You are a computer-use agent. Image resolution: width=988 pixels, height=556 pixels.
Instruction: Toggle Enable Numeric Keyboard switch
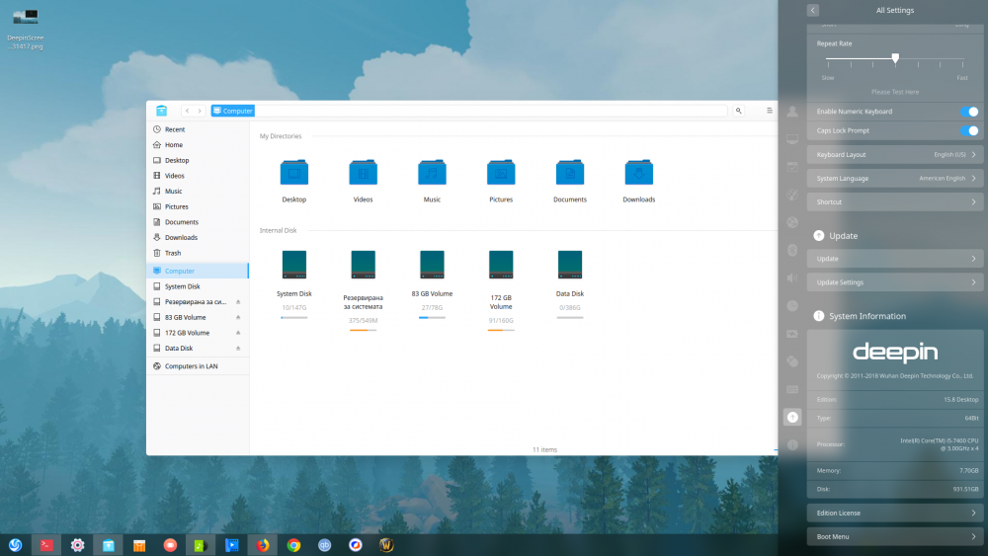click(969, 112)
